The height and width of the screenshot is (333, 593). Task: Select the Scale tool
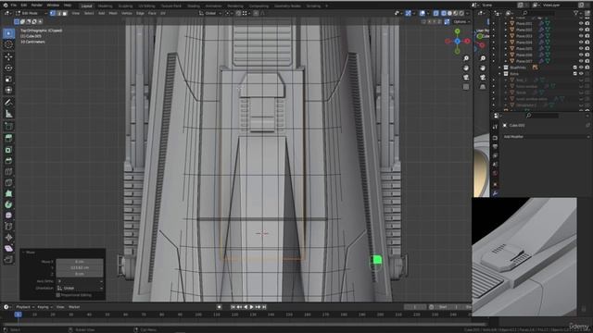(x=8, y=79)
